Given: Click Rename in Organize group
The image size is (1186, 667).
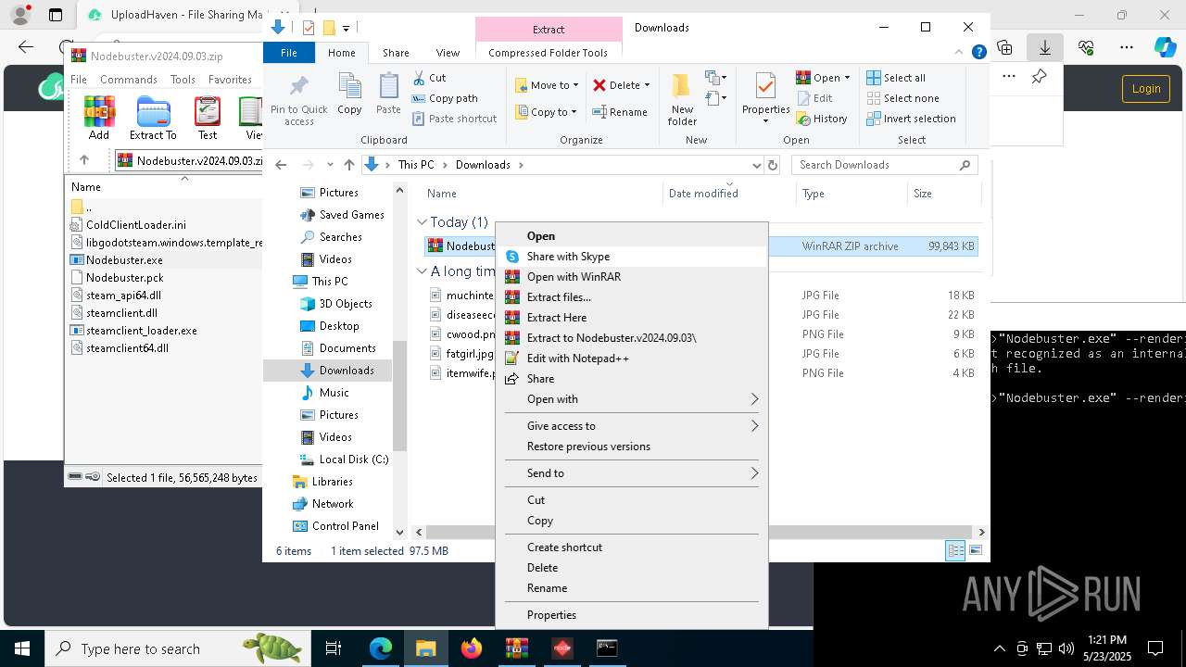Looking at the screenshot, I should pyautogui.click(x=620, y=112).
